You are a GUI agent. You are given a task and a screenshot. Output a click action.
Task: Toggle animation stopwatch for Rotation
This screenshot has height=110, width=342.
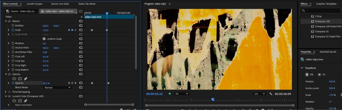click(13, 43)
